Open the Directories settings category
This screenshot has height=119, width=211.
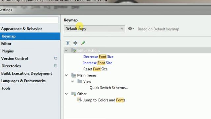point(11,66)
